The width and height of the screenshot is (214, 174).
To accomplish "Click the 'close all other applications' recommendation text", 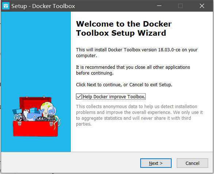I will click(133, 70).
